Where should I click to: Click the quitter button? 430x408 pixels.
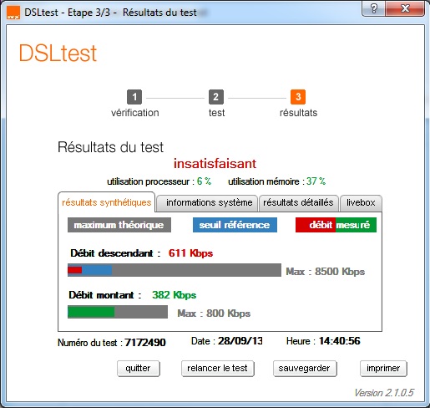pos(139,369)
